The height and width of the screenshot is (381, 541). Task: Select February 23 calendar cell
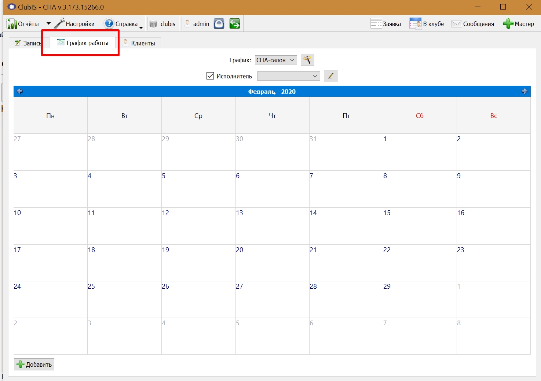tap(494, 263)
